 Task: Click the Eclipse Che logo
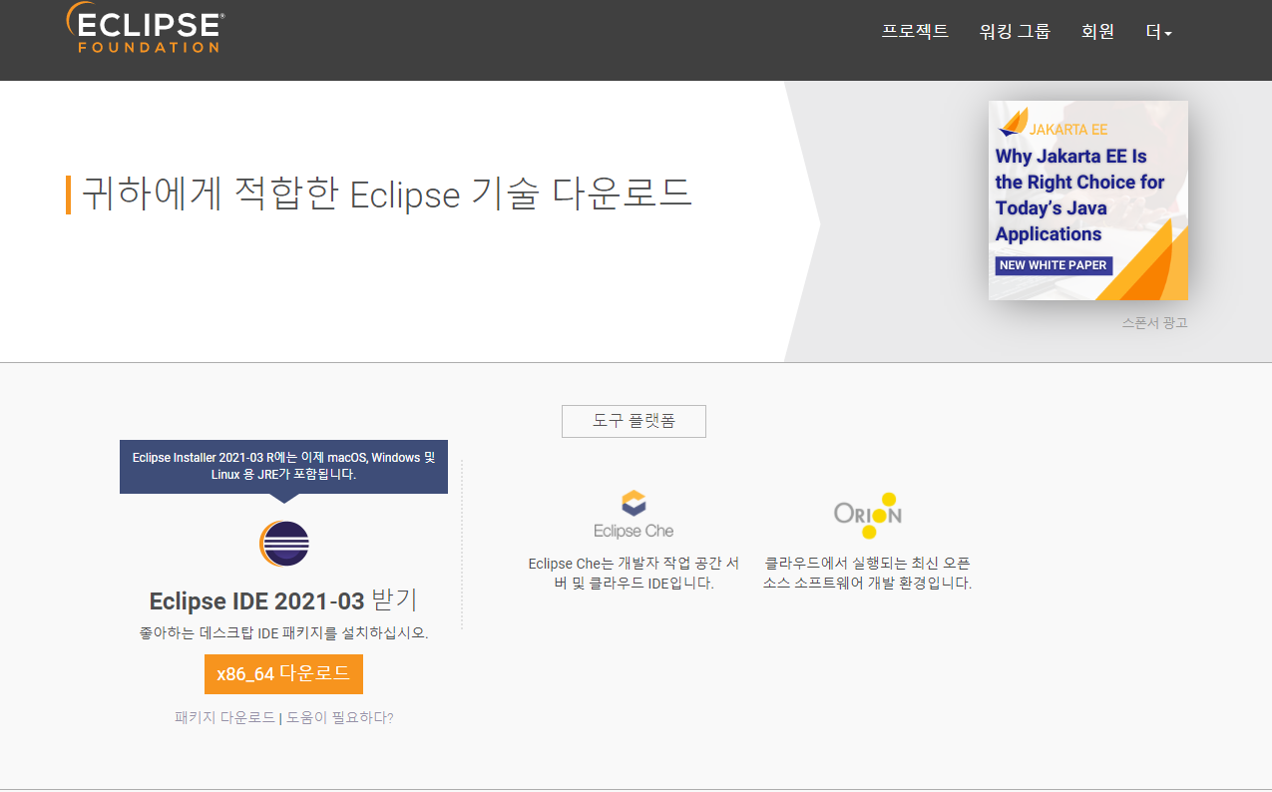click(634, 514)
